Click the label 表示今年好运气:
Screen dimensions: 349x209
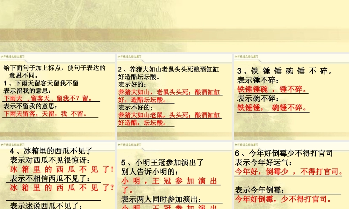click(263, 162)
